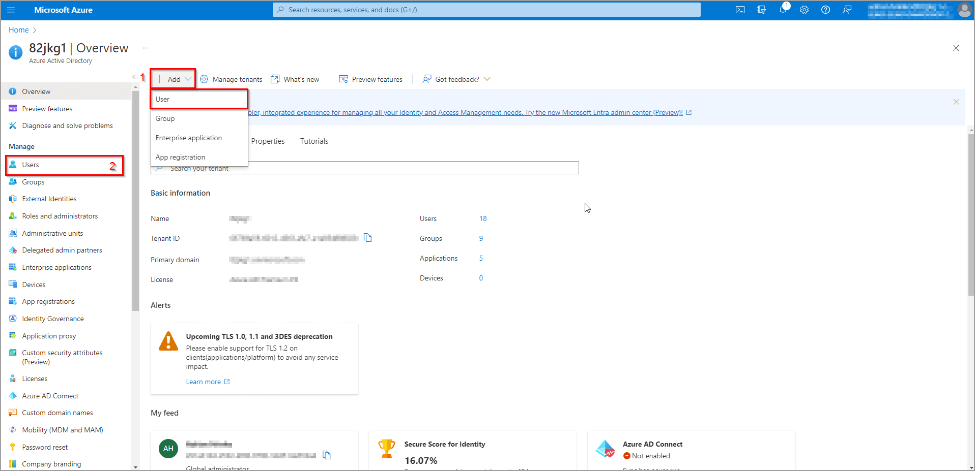
Task: Close the Overview blade
Action: pos(956,48)
